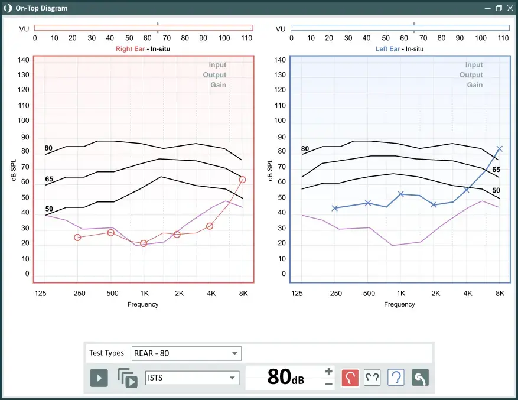The height and width of the screenshot is (400, 518).
Task: Click the left ear VU meter bar
Action: tap(400, 28)
